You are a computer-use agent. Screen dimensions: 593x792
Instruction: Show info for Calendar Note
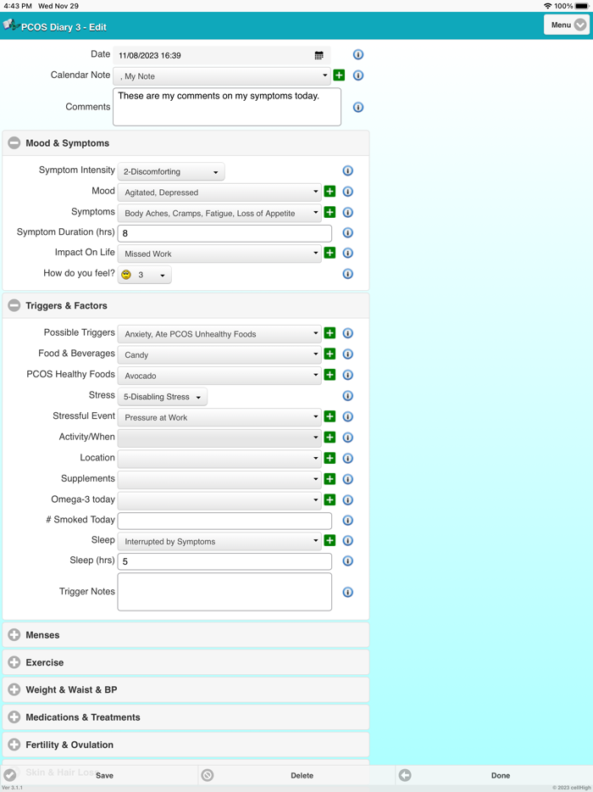click(x=358, y=75)
